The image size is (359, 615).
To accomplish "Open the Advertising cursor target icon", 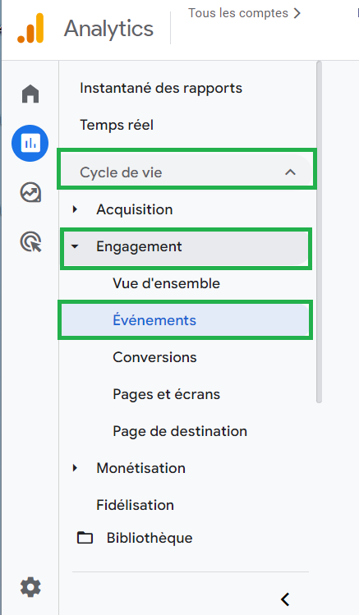I will [x=30, y=241].
